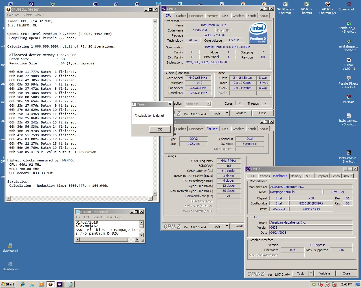Open the Notepad Format menu
This screenshot has width=361, height=288.
click(97, 217)
